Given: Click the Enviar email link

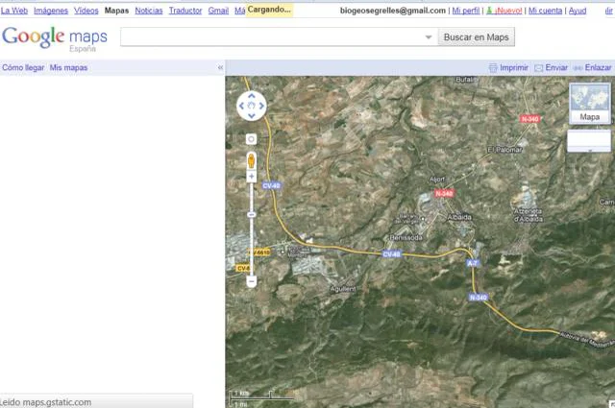Looking at the screenshot, I should 551,68.
